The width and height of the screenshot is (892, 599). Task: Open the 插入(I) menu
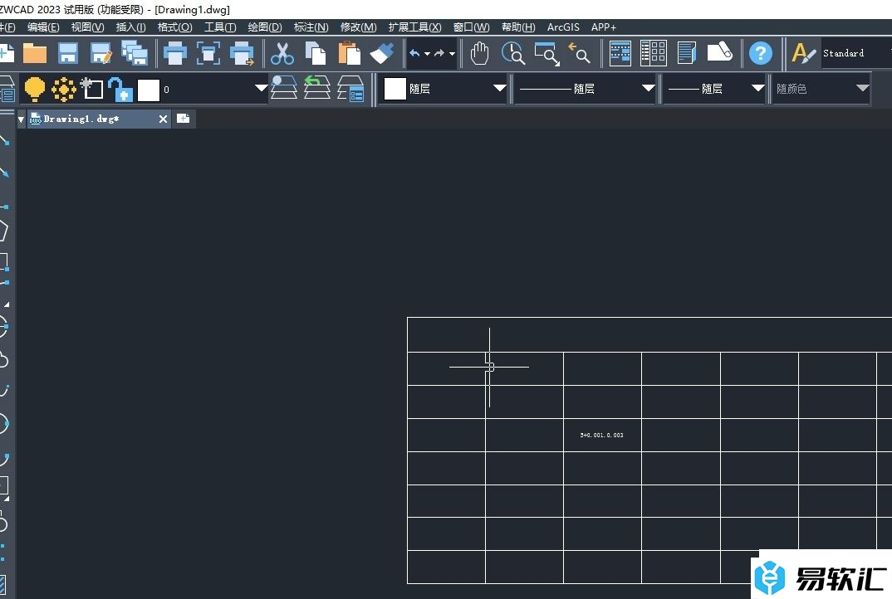[x=131, y=27]
